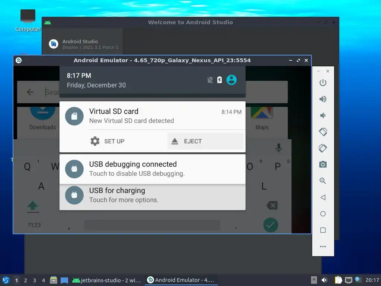Switch to workspace 4

coord(44,280)
